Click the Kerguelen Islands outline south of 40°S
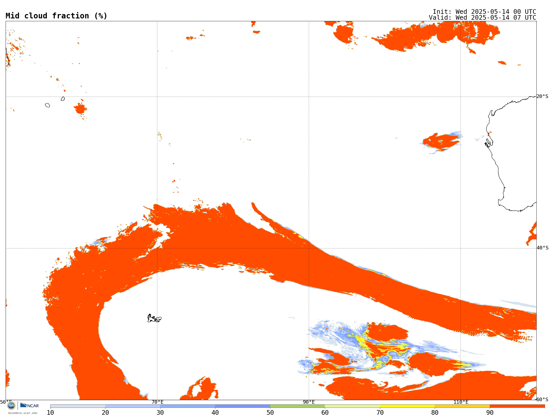The image size is (553, 416). (x=154, y=318)
